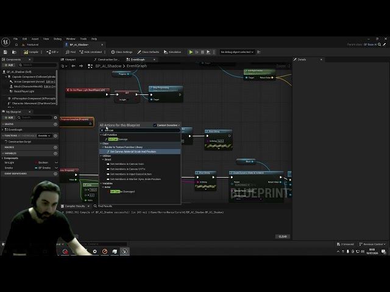Open compile options three-dot menu

[x=41, y=52]
